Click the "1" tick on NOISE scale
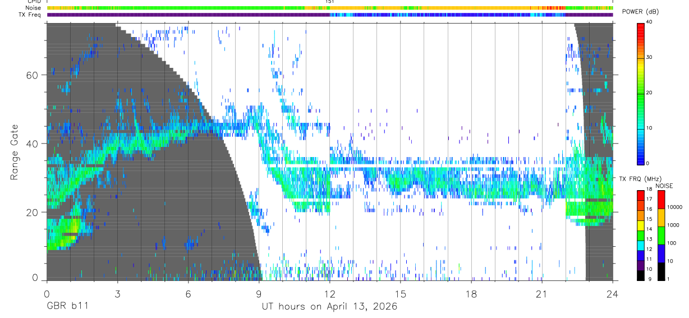The height and width of the screenshot is (318, 689). tap(668, 279)
